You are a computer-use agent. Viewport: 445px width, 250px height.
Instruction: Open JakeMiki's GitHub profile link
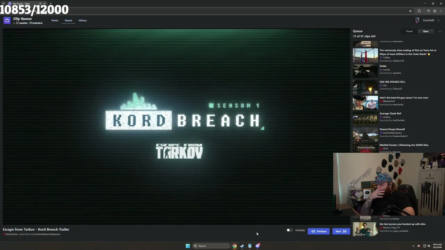[x=22, y=23]
